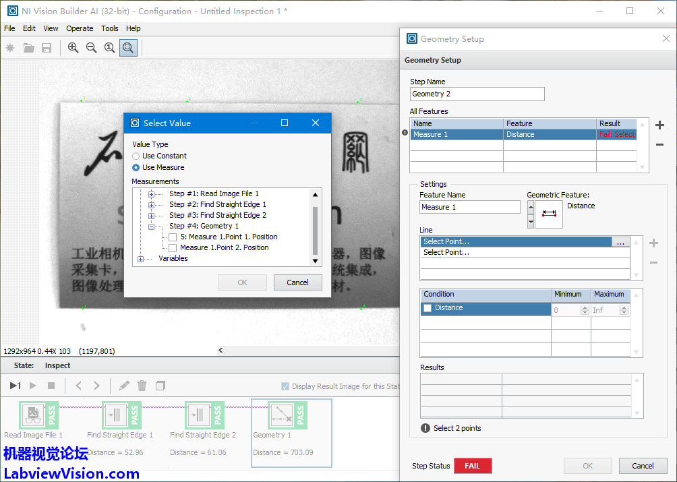Viewport: 677px width, 482px height.
Task: Open the View menu
Action: (51, 28)
